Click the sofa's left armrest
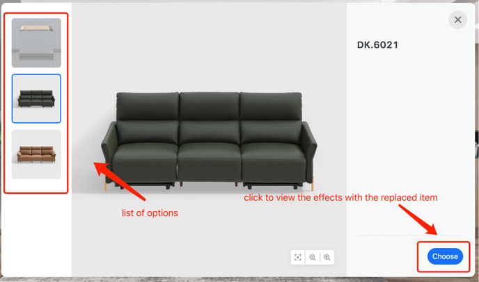Screen dimensions: 479x282 [x=109, y=143]
